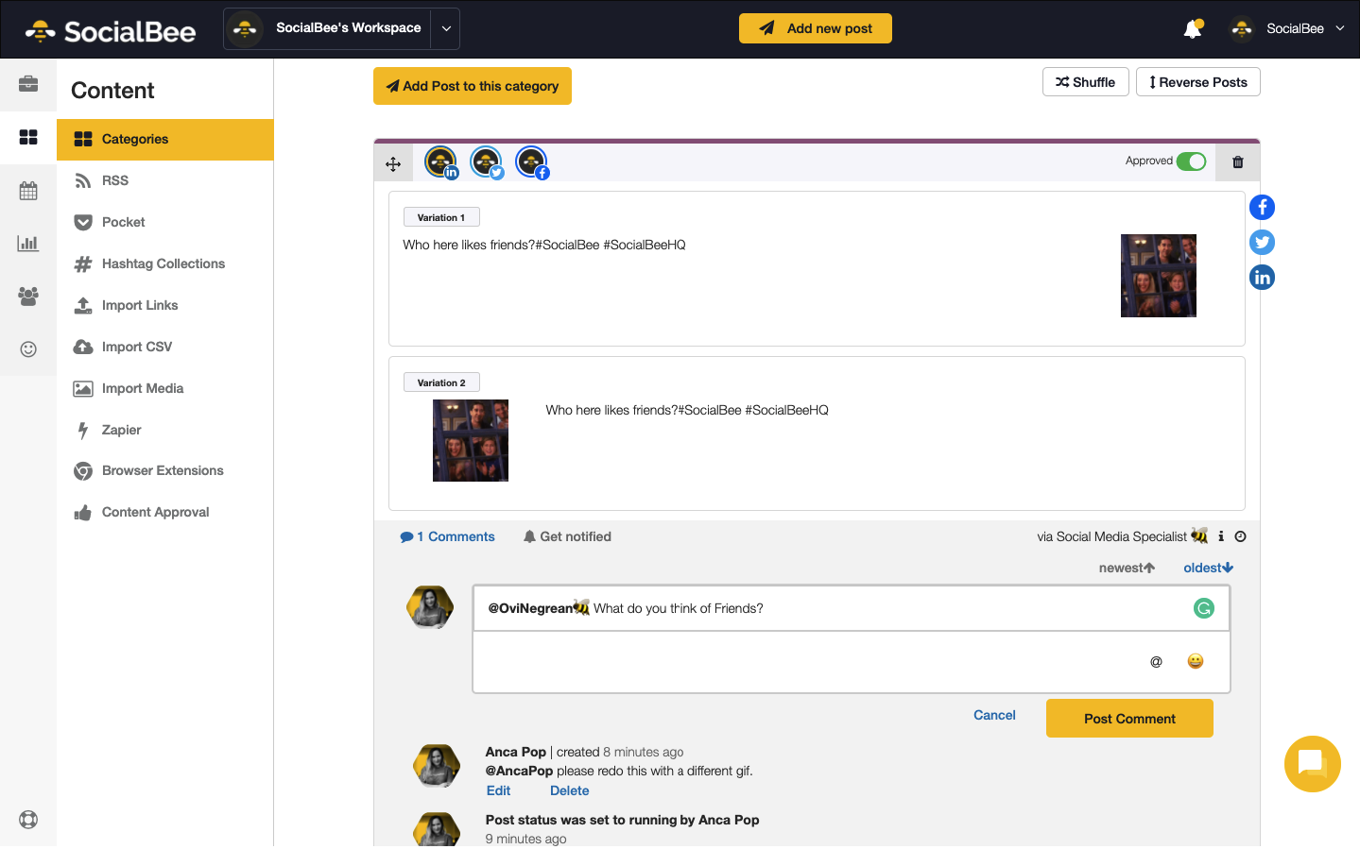Open the SocialBee account menu
This screenshot has width=1360, height=849.
tap(1293, 28)
